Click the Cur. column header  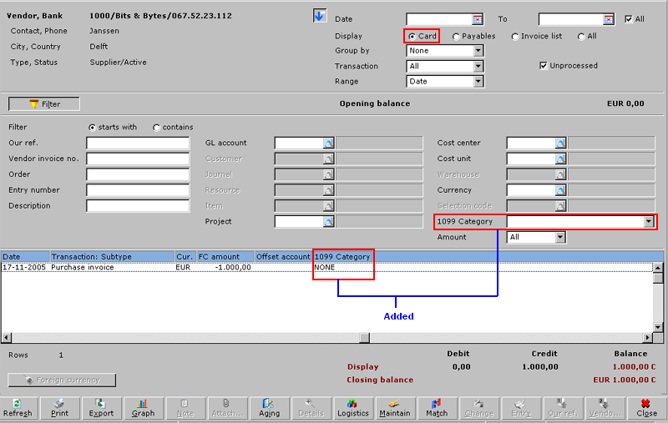(185, 257)
